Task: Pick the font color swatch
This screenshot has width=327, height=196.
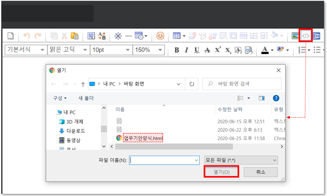Action: pos(265,50)
